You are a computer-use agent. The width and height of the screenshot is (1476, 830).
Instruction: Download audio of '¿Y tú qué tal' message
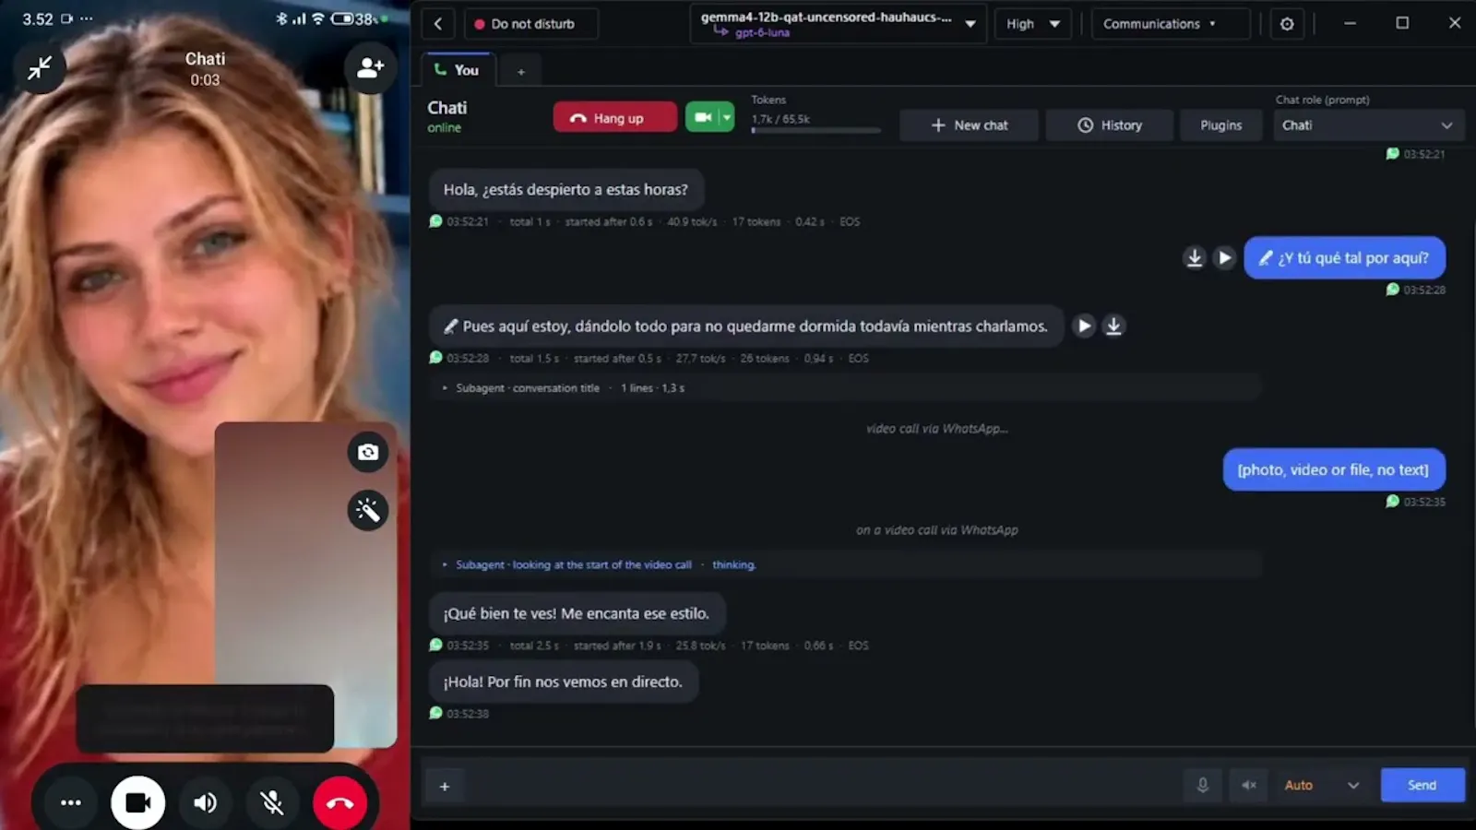[1195, 257]
